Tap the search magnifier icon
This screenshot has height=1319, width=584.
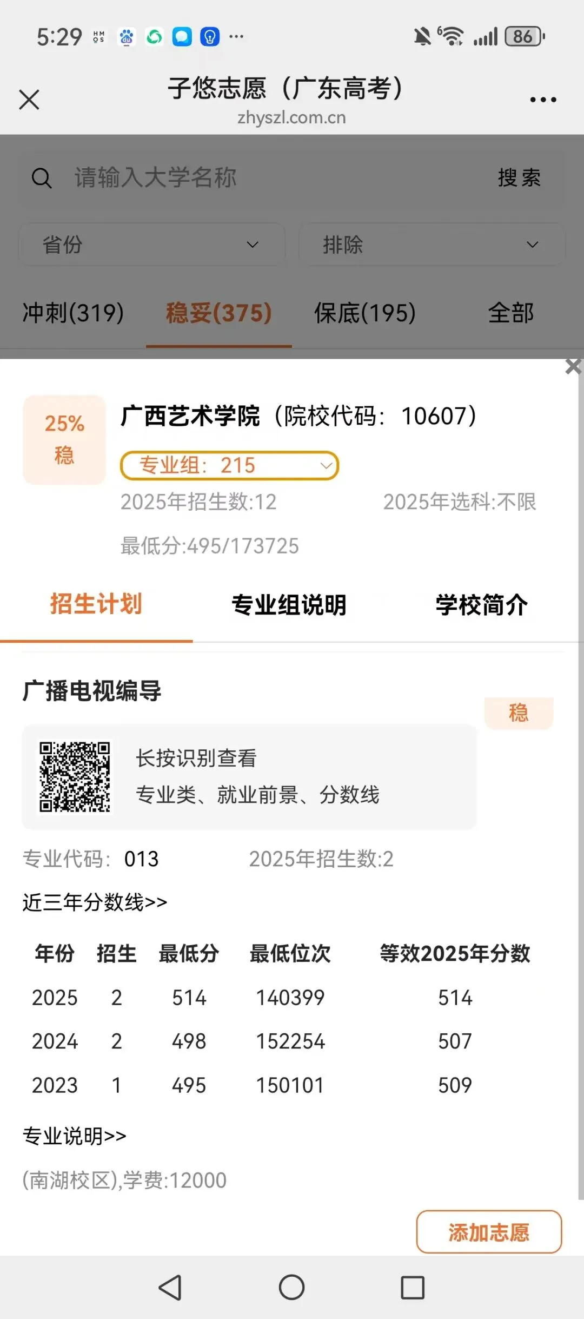click(42, 178)
